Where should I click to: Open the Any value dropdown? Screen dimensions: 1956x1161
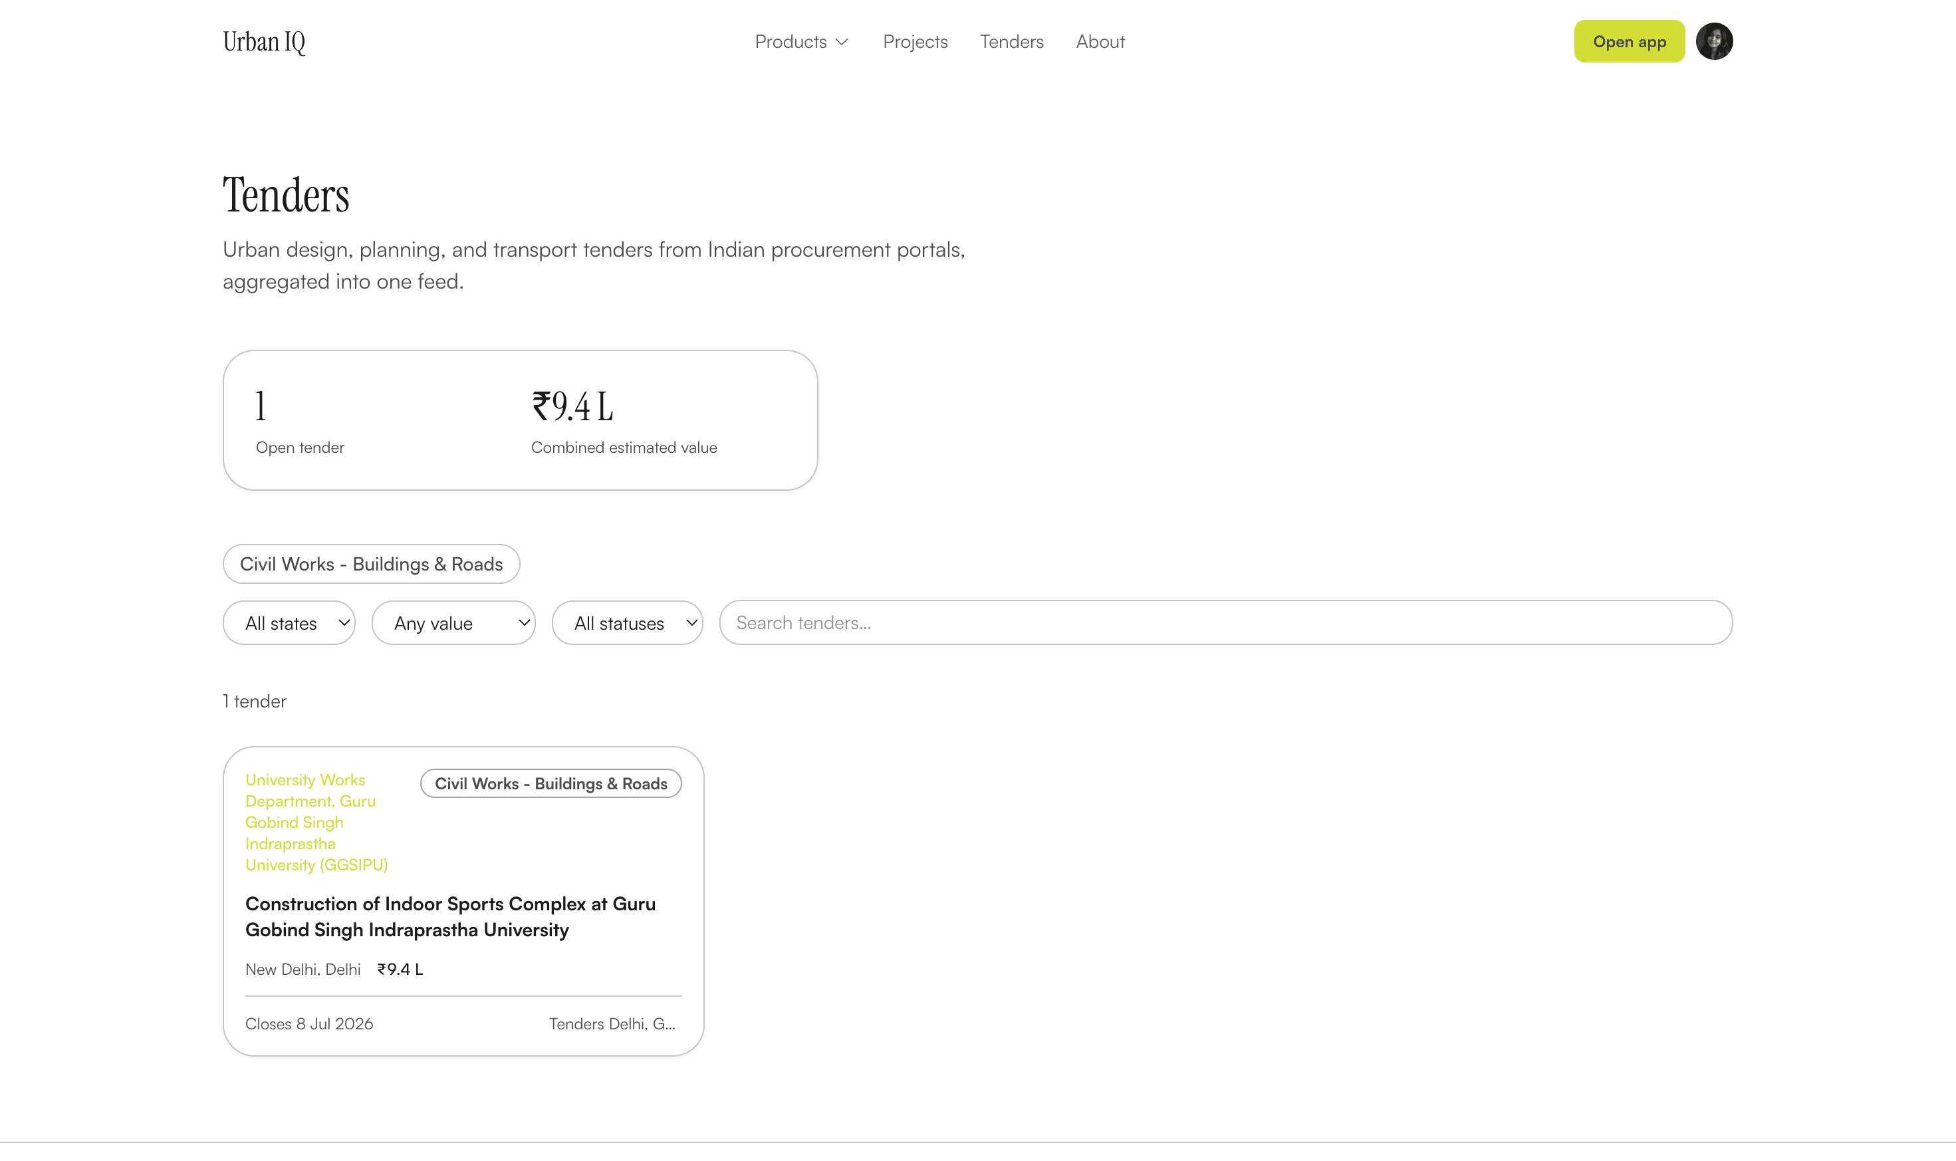453,623
